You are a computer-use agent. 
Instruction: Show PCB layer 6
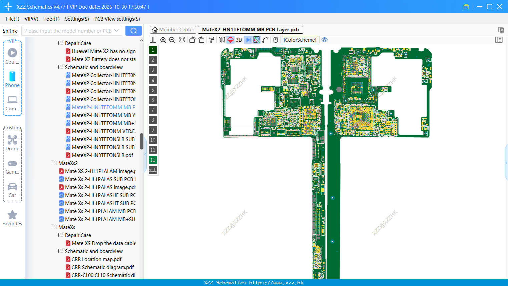tap(153, 100)
